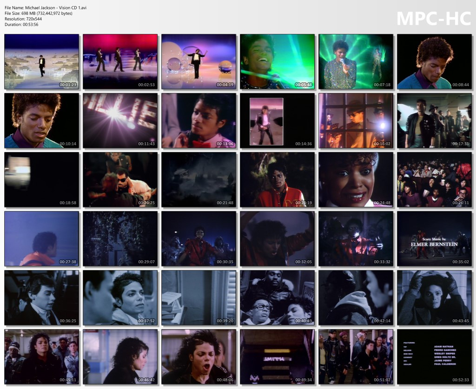Select the thumbnail stamped 00:49:34

click(278, 357)
